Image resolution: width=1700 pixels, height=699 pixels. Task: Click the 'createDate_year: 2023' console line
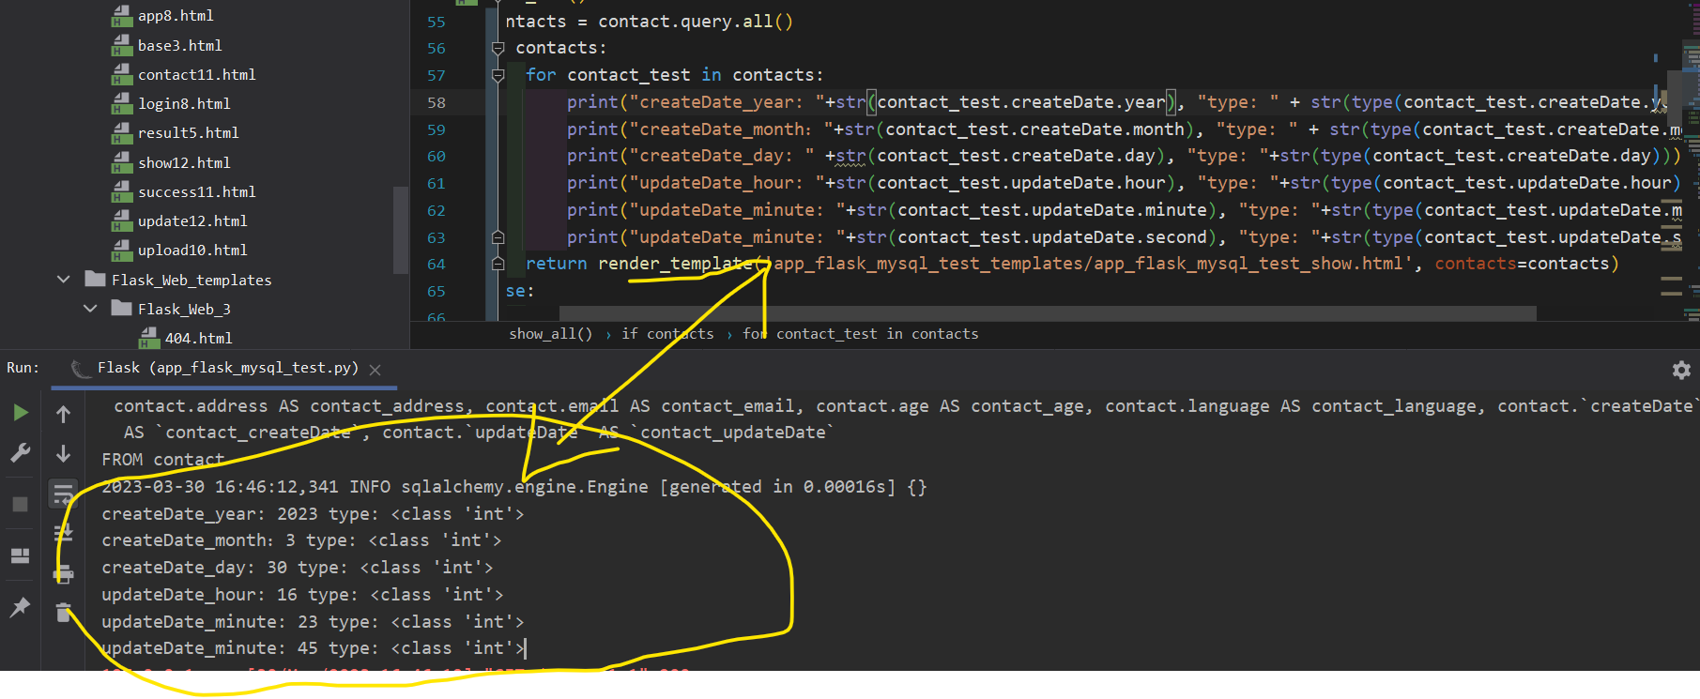[313, 514]
